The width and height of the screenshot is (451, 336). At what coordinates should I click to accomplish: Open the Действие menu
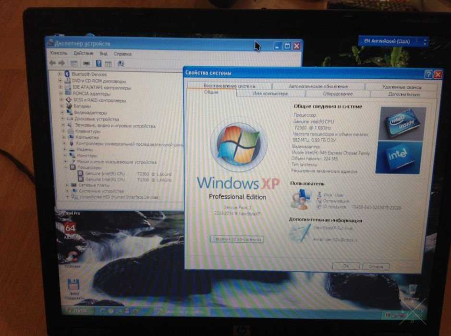84,53
